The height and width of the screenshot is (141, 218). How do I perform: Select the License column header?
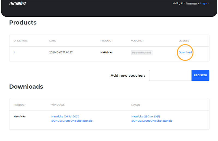click(x=184, y=41)
